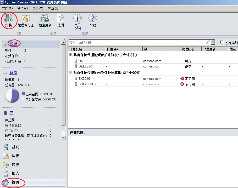Click the 磁盘 link
This screenshot has height=188, width=238.
13,73
